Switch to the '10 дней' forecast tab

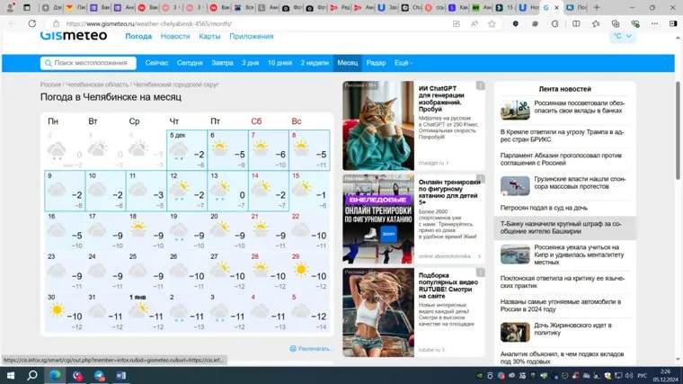pos(279,63)
